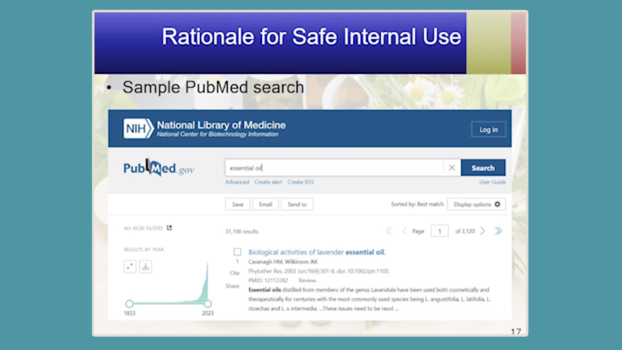Expand the results by year chart
This screenshot has width=622, height=350.
click(x=130, y=266)
